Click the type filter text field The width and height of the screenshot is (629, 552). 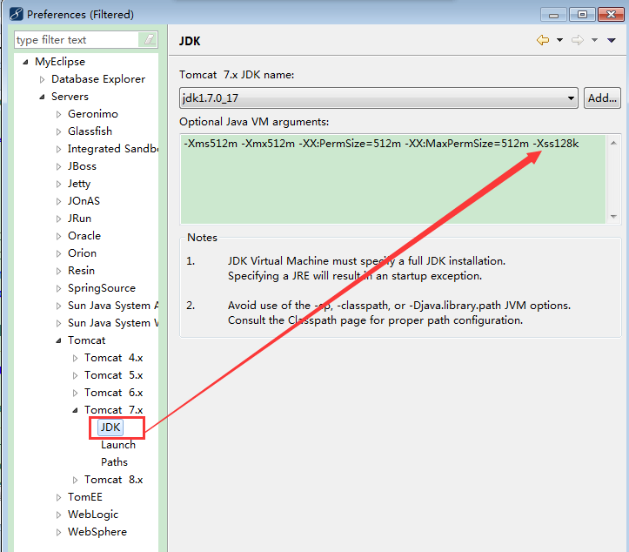coord(77,40)
